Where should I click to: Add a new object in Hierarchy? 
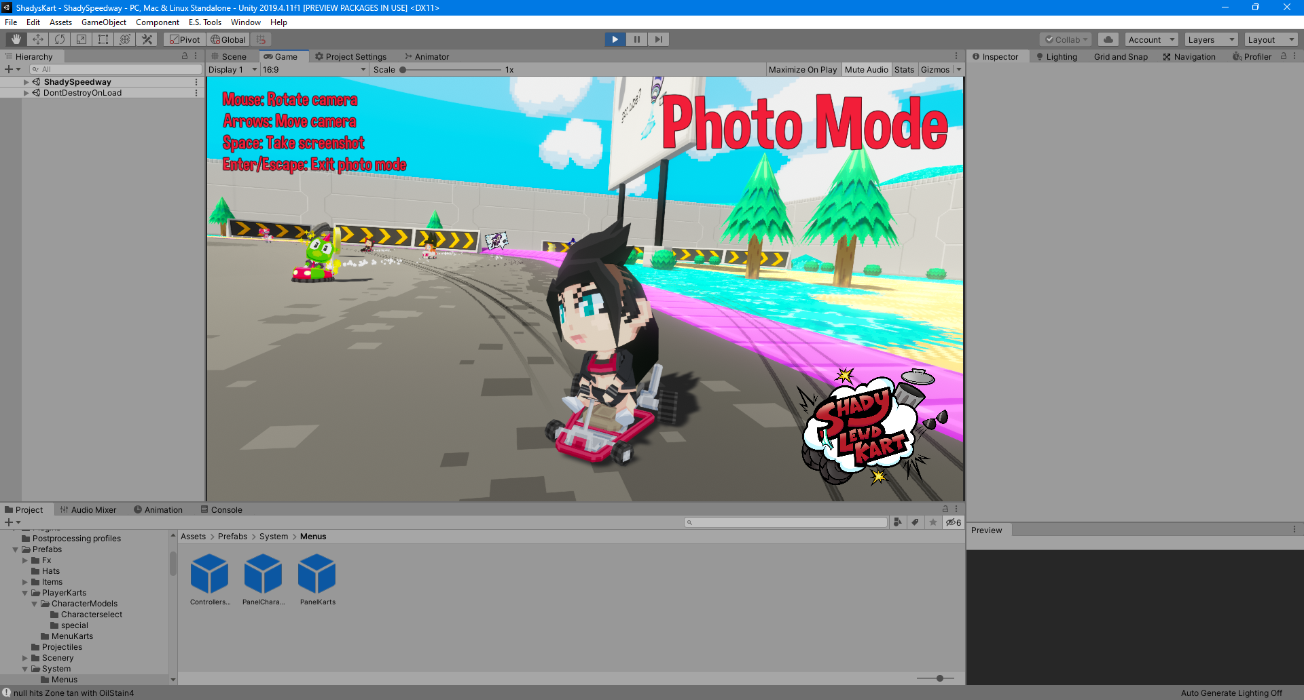pos(12,69)
